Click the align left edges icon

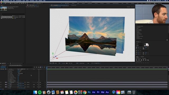[x=137, y=60]
